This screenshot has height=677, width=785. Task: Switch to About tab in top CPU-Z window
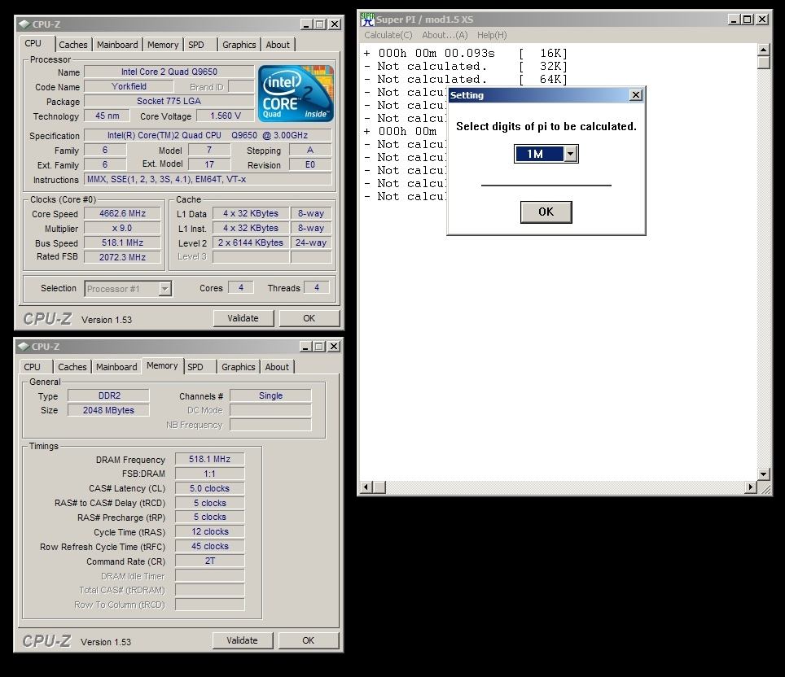coord(278,45)
